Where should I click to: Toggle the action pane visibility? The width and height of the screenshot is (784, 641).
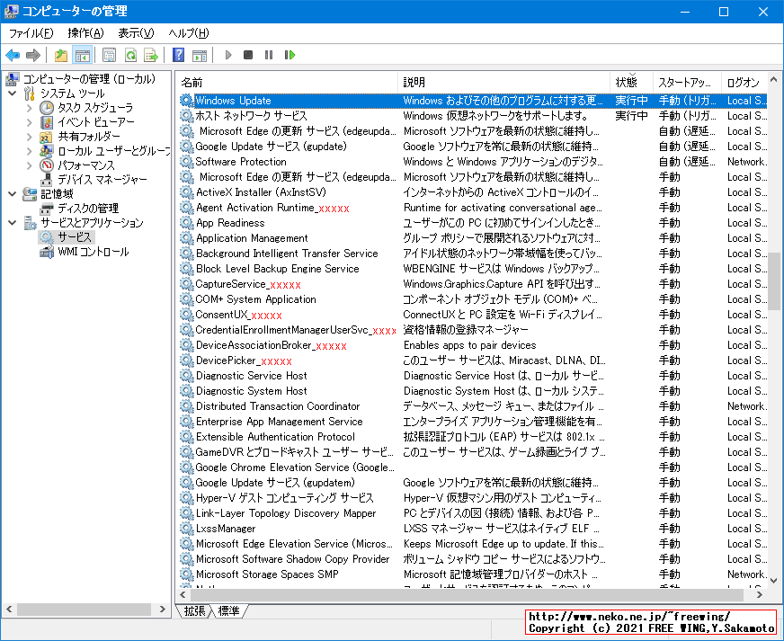pos(200,55)
